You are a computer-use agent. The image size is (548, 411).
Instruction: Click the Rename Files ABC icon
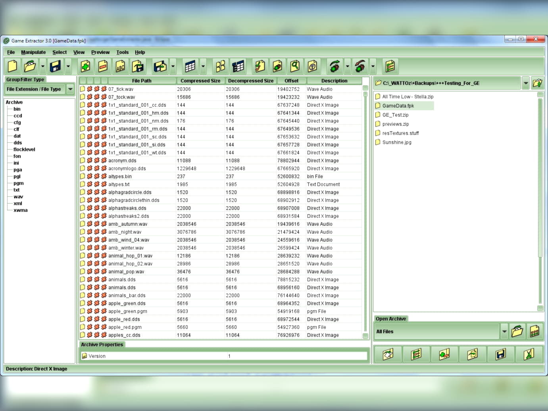coord(120,66)
